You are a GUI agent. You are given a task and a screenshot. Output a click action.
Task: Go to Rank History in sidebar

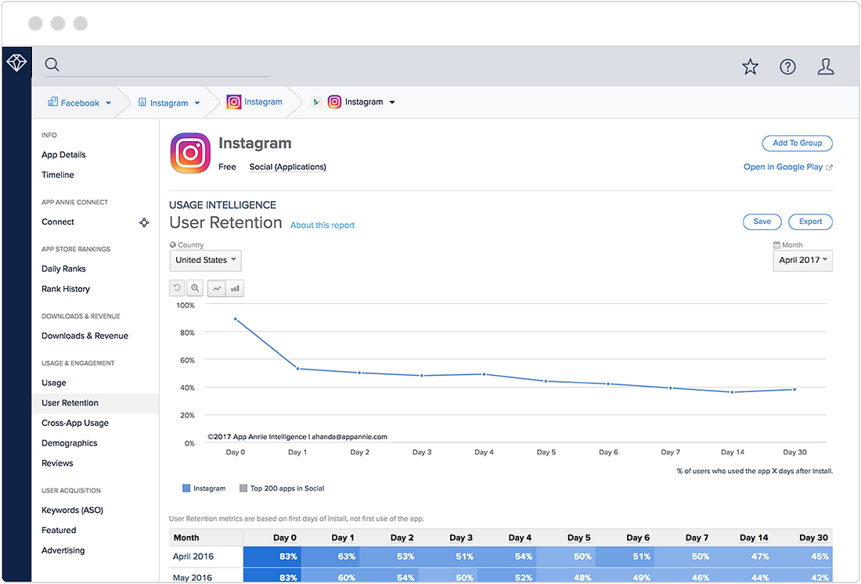(65, 289)
